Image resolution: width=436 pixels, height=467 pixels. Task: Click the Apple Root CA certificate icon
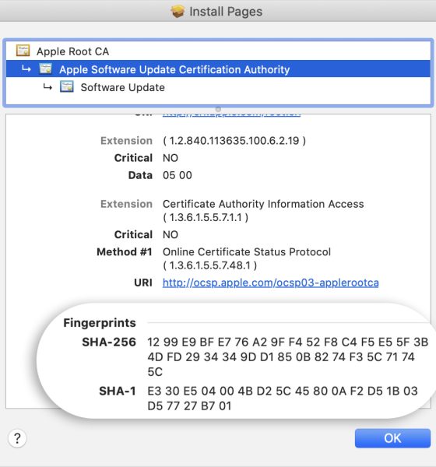click(x=23, y=51)
